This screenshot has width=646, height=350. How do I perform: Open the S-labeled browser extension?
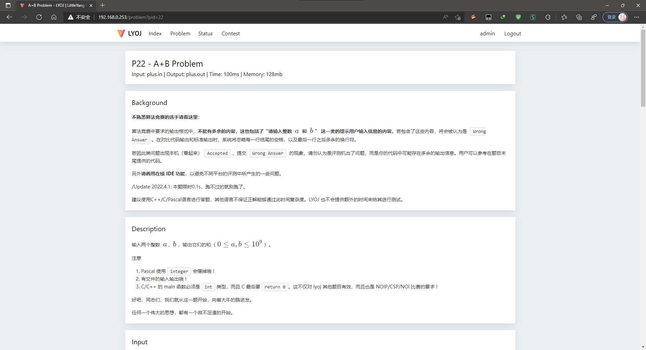[533, 17]
